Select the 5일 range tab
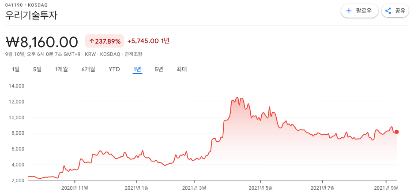410x195 pixels. (37, 70)
